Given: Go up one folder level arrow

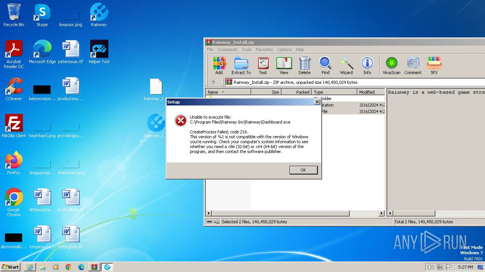Looking at the screenshot, I should pyautogui.click(x=213, y=82).
